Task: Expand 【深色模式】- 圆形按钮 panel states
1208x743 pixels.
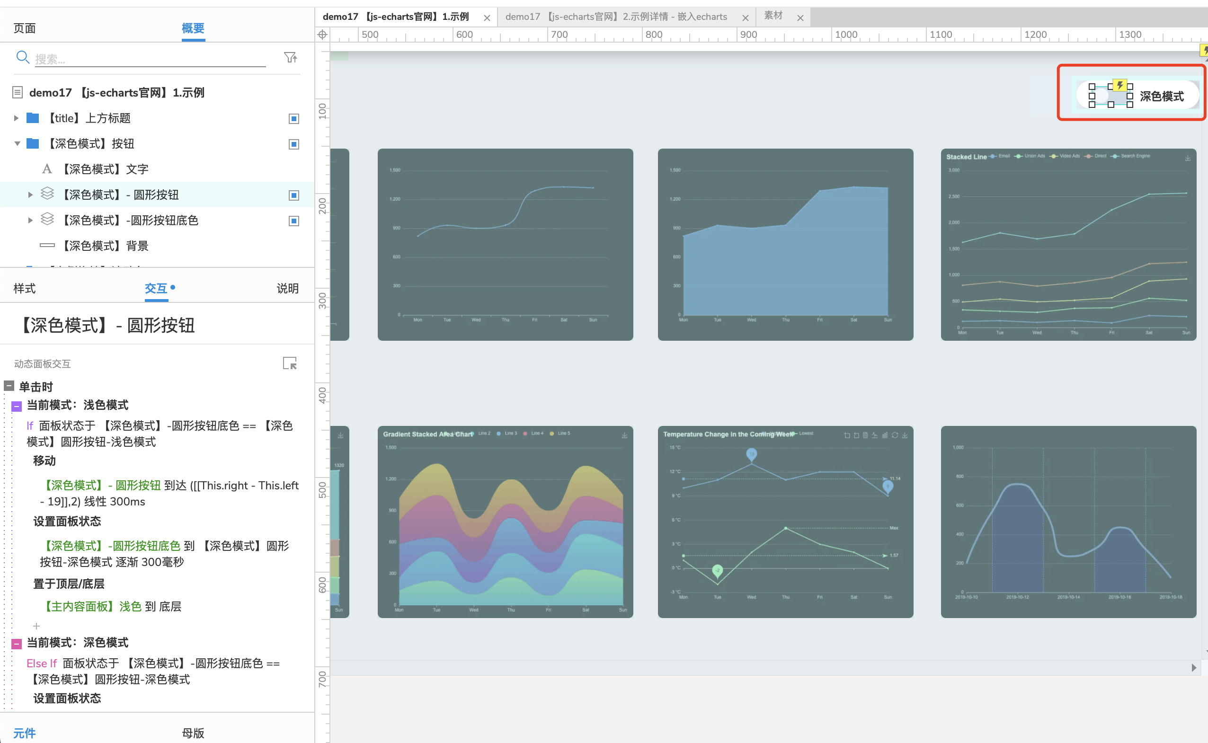Action: pos(30,195)
